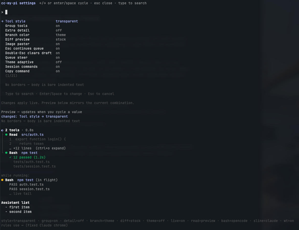Toggle Theme adaptive off value
The height and width of the screenshot is (230, 299).
[x=59, y=62]
